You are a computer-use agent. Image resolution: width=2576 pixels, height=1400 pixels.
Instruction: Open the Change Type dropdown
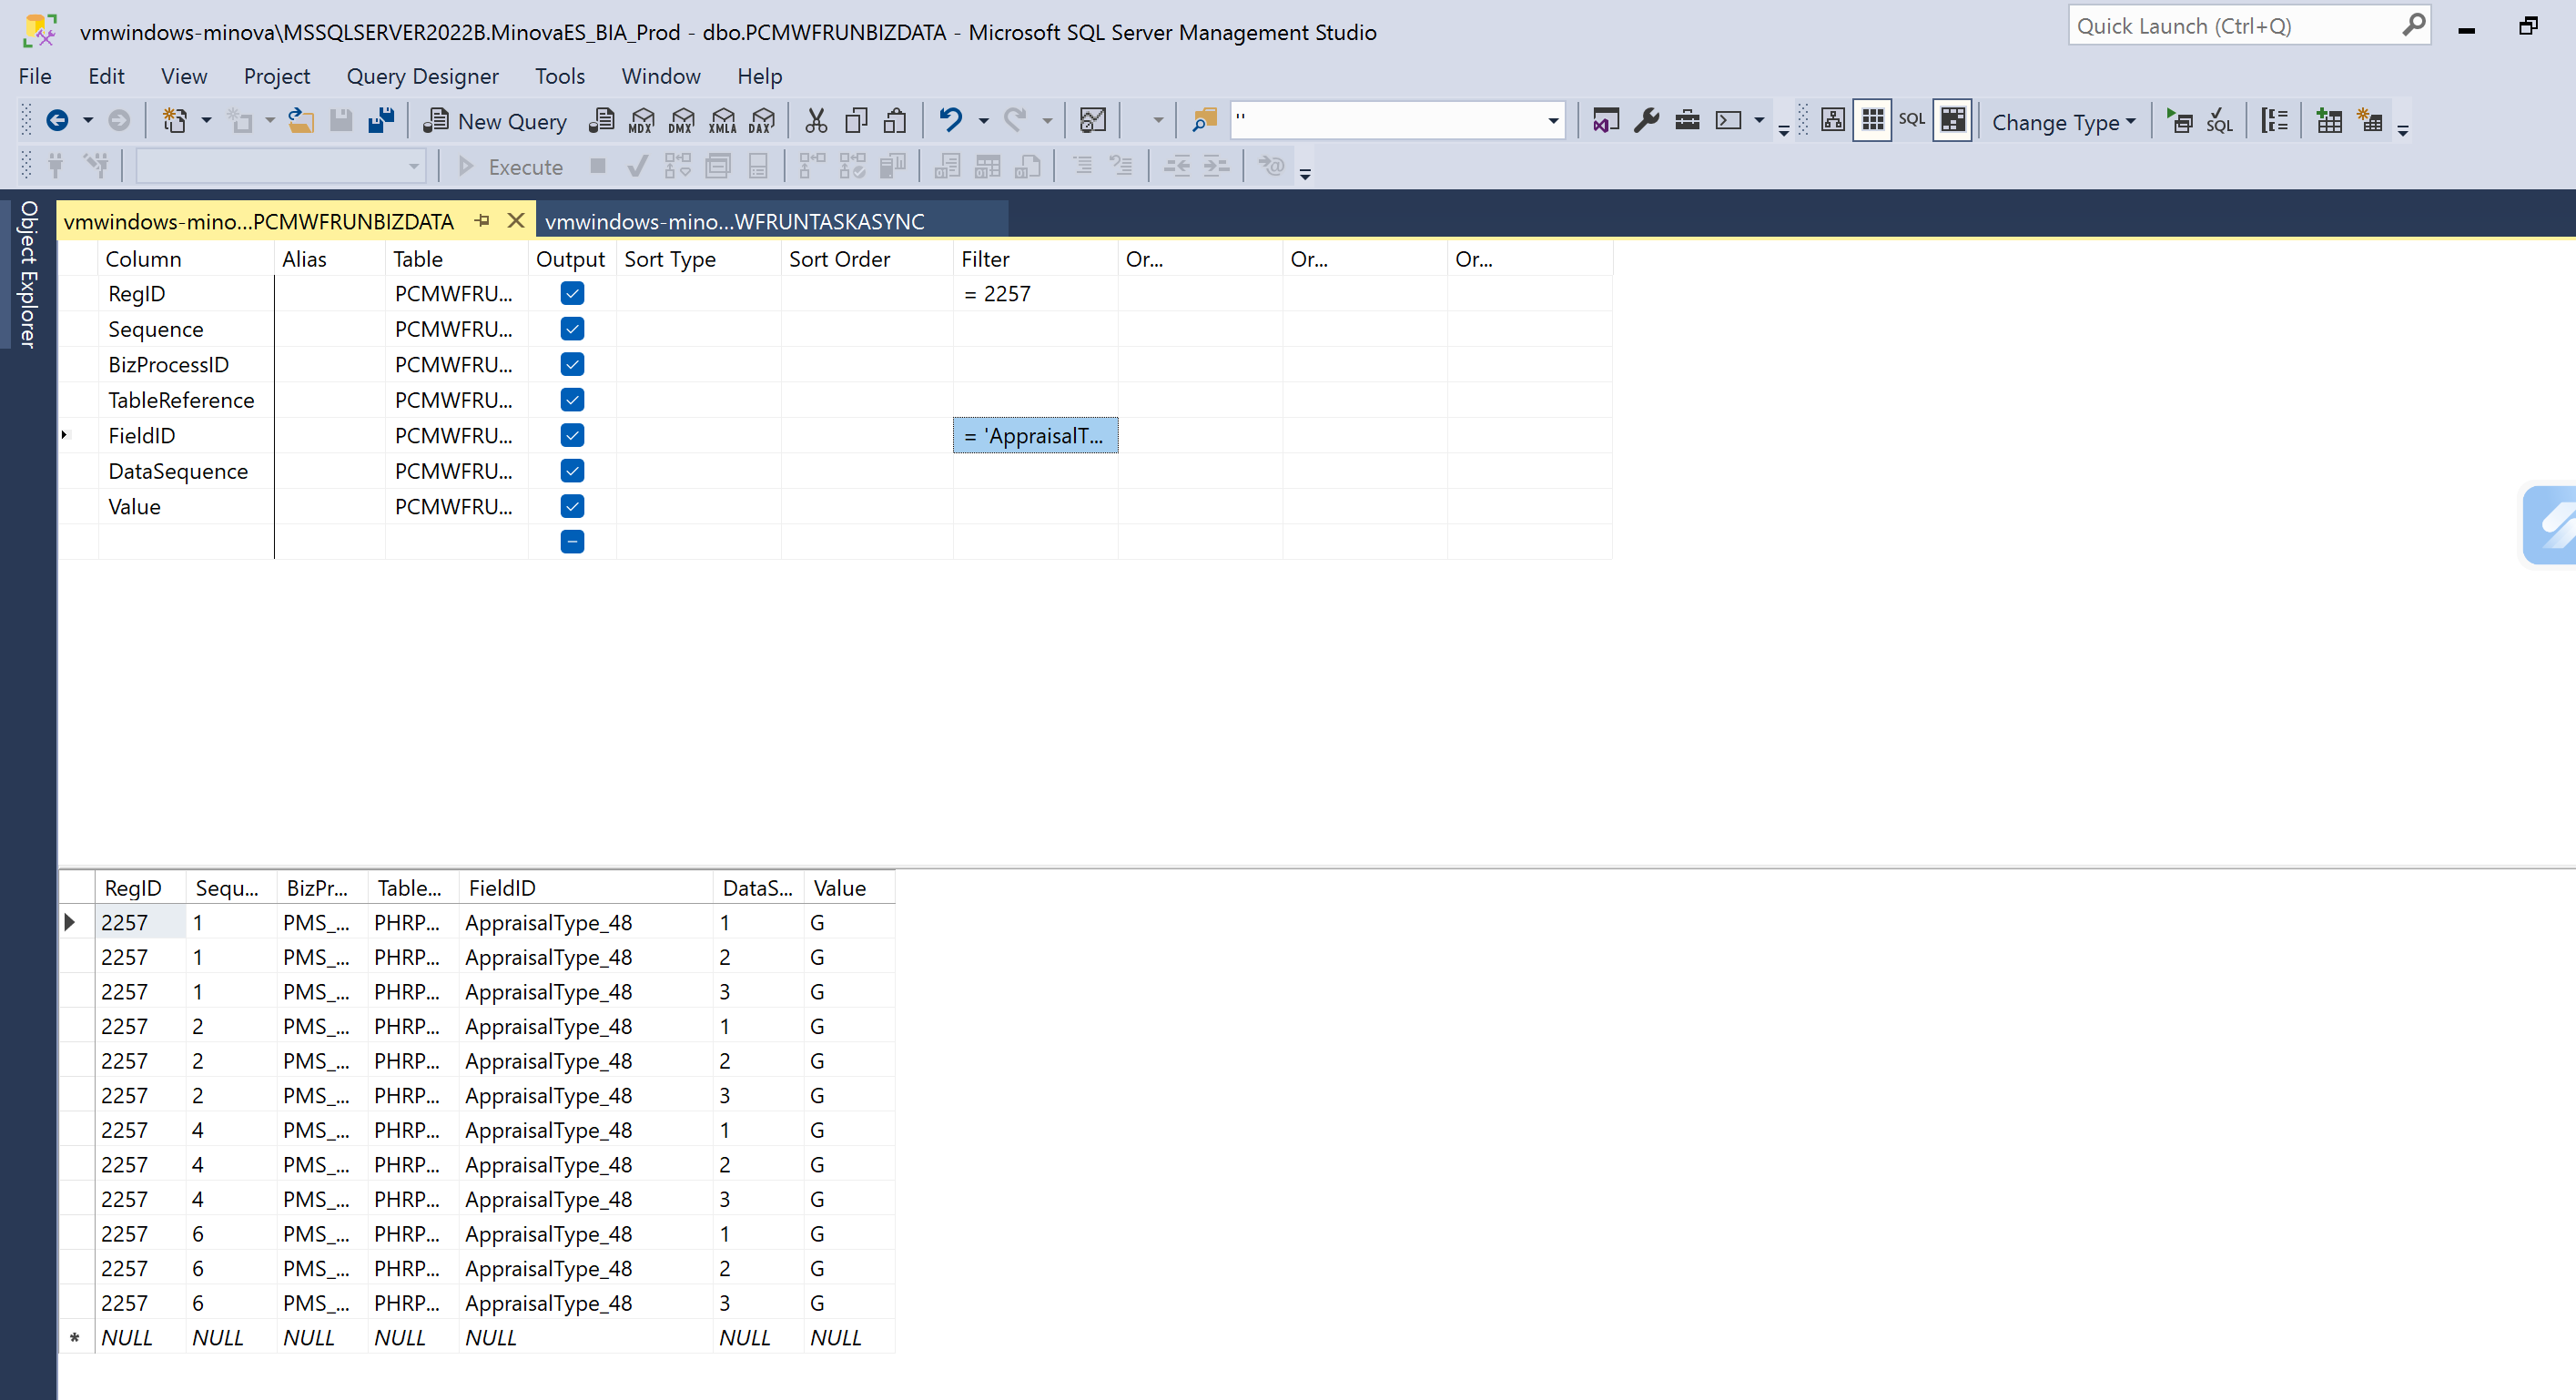2062,122
